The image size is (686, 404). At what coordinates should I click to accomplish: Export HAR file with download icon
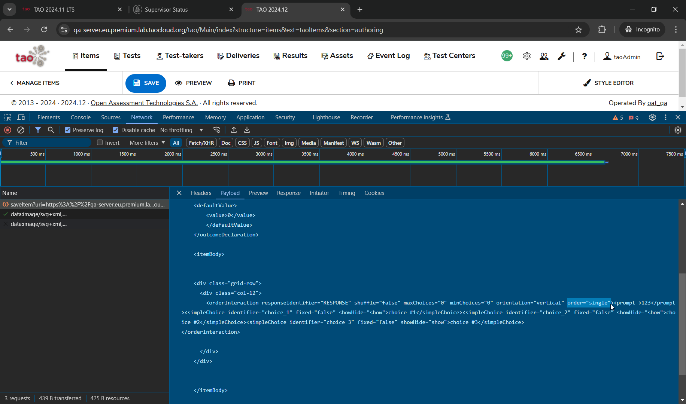click(247, 130)
